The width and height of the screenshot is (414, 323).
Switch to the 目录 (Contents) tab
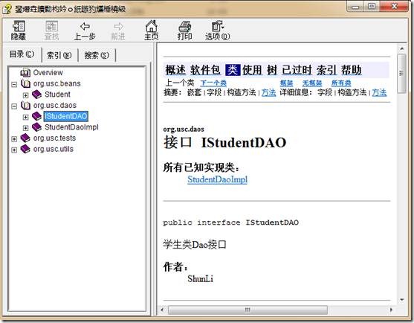(22, 54)
